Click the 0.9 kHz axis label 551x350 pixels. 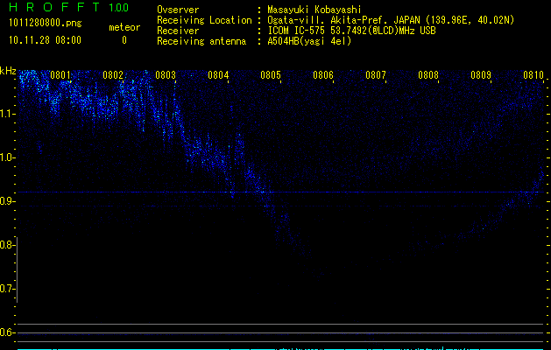click(x=6, y=201)
